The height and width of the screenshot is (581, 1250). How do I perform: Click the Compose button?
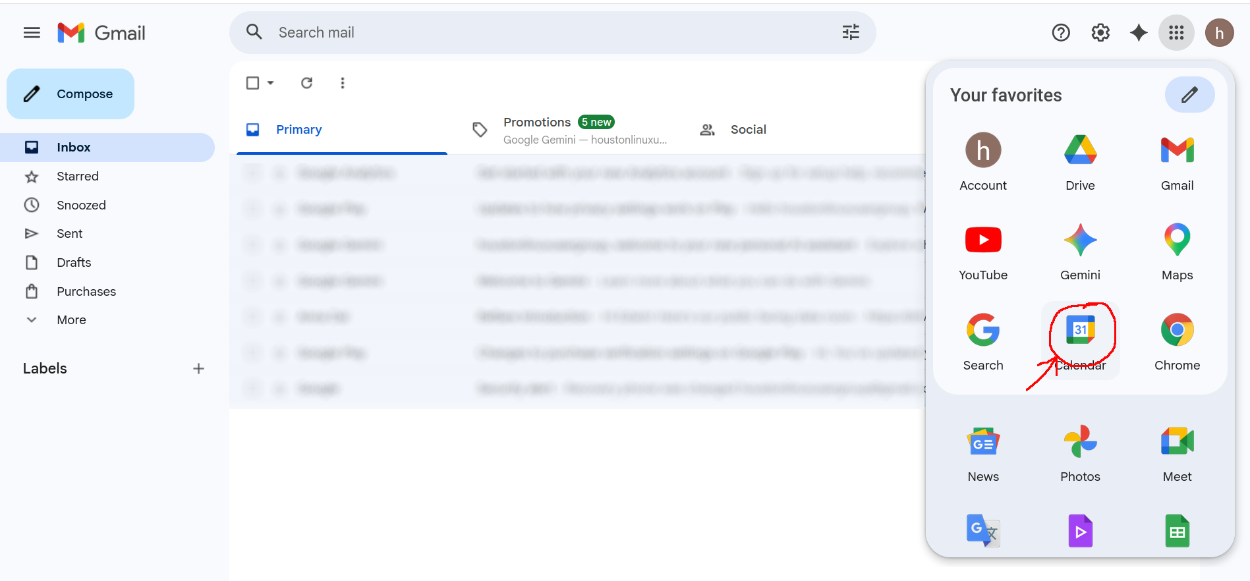(71, 94)
